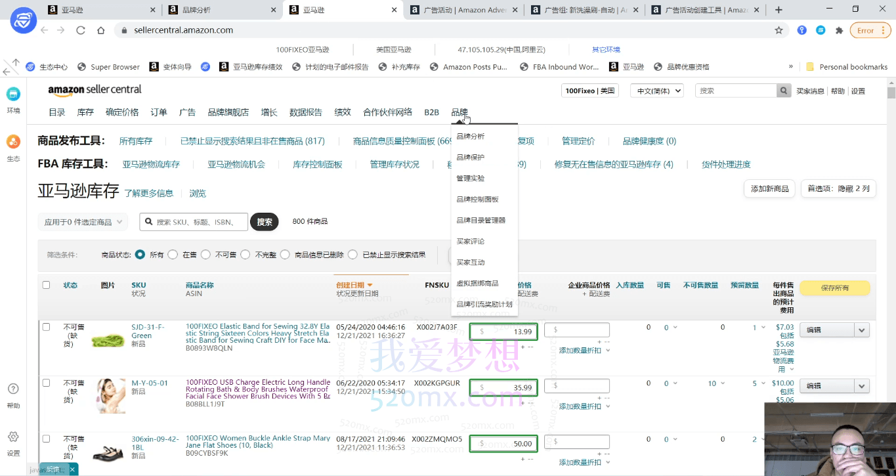Click the 生态 sidebar icon
This screenshot has height=476, width=896.
click(13, 142)
